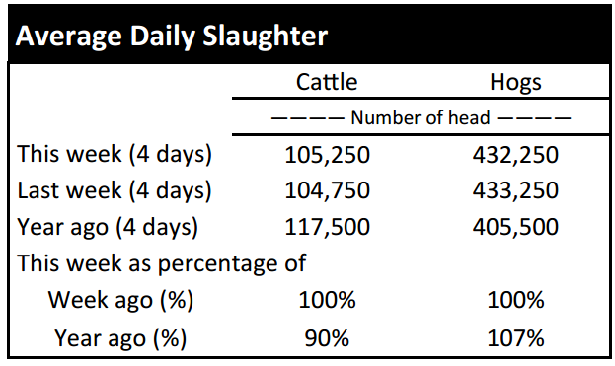Select cattle value 104,750
The width and height of the screenshot is (615, 366).
click(x=327, y=190)
